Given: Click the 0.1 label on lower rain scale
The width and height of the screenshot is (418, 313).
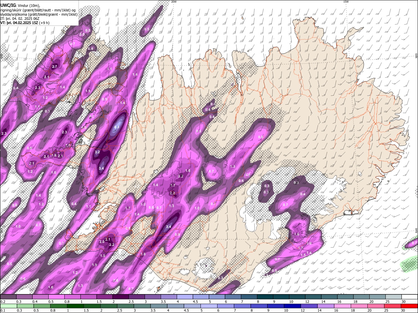Looking at the screenshot, I should [x=3, y=310].
